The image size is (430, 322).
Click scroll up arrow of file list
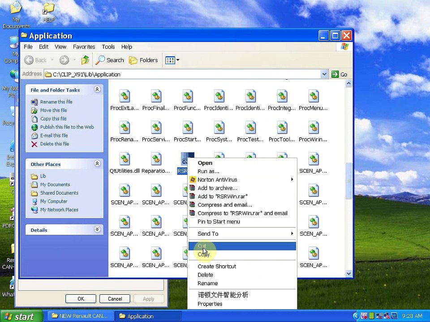pyautogui.click(x=348, y=83)
